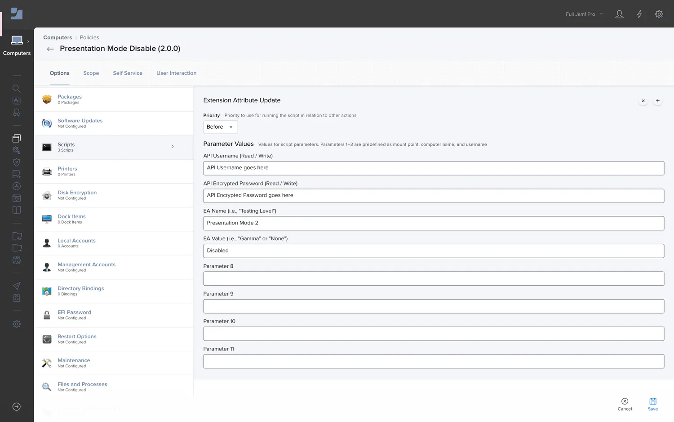This screenshot has height=422, width=674.
Task: Open the double-gear configuration profiles icon
Action: (x=17, y=150)
